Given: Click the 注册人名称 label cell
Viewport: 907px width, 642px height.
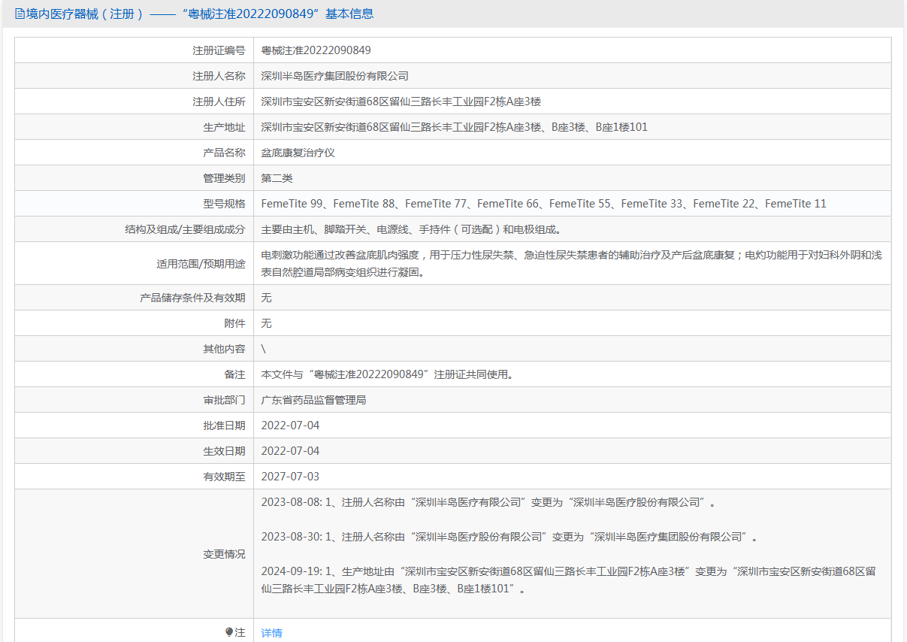Looking at the screenshot, I should pos(219,76).
